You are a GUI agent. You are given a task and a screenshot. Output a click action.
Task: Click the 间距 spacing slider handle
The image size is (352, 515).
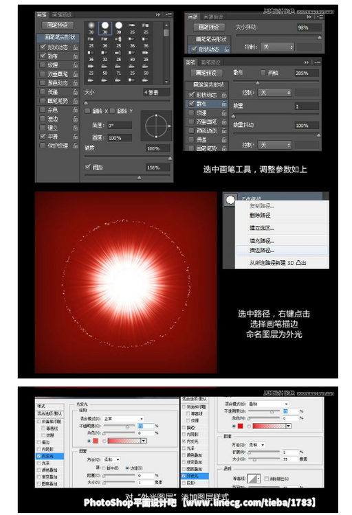click(139, 178)
